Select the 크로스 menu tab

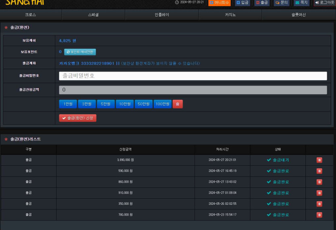[31, 14]
